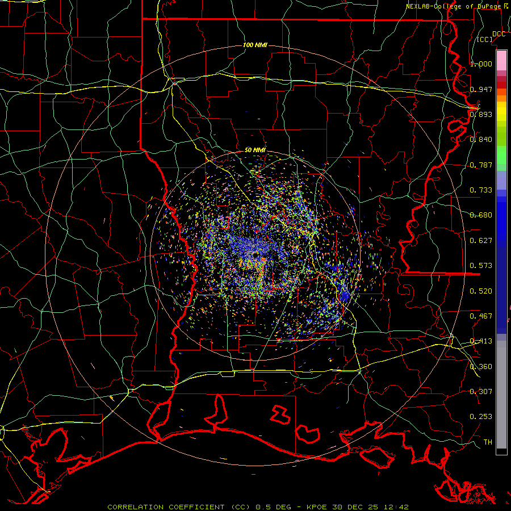Select the 0.520 scale label
Viewport: 511px width, 511px height.
[481, 291]
